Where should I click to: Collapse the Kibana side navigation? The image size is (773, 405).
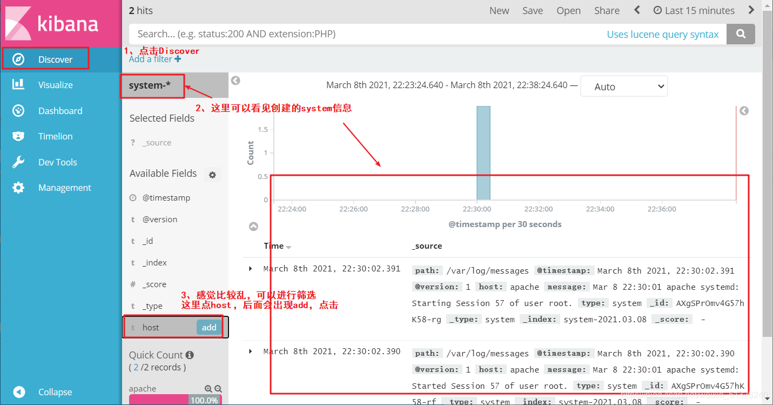[55, 392]
